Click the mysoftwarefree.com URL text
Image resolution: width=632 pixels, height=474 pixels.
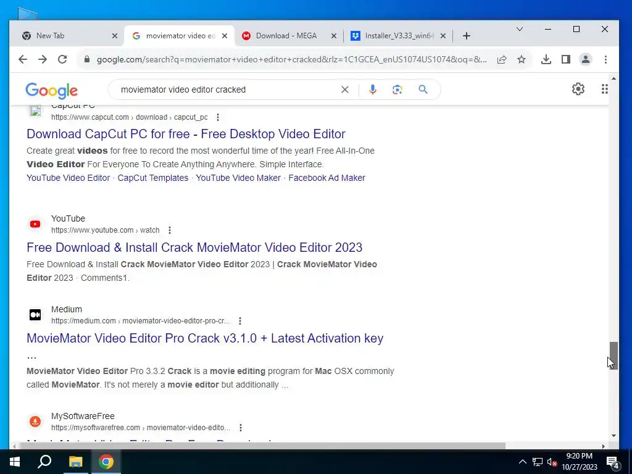point(141,428)
